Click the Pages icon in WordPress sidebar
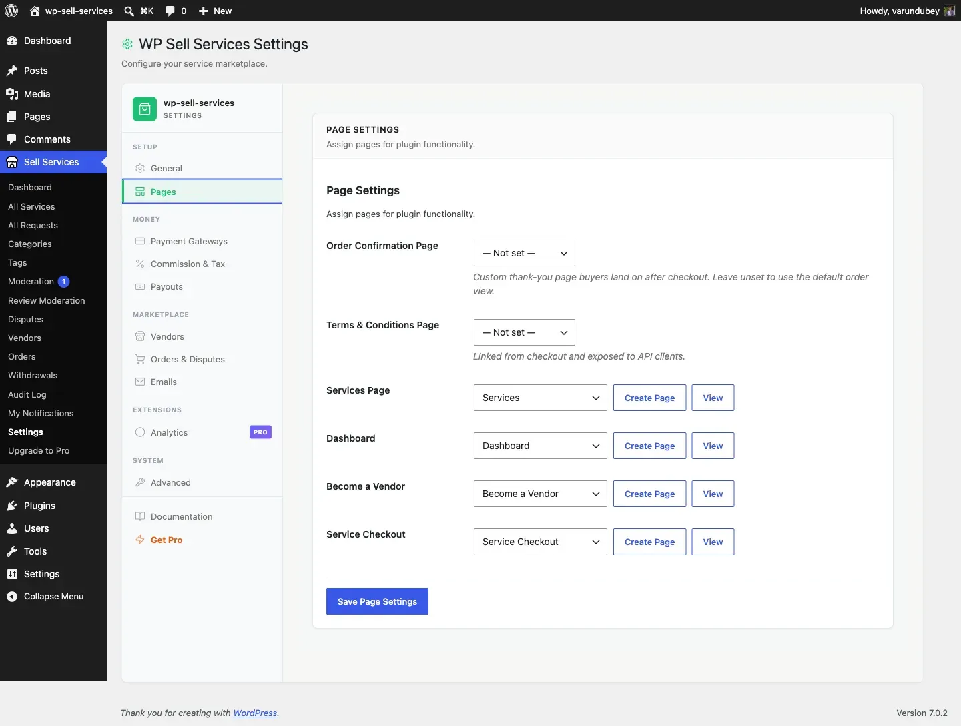 (12, 117)
